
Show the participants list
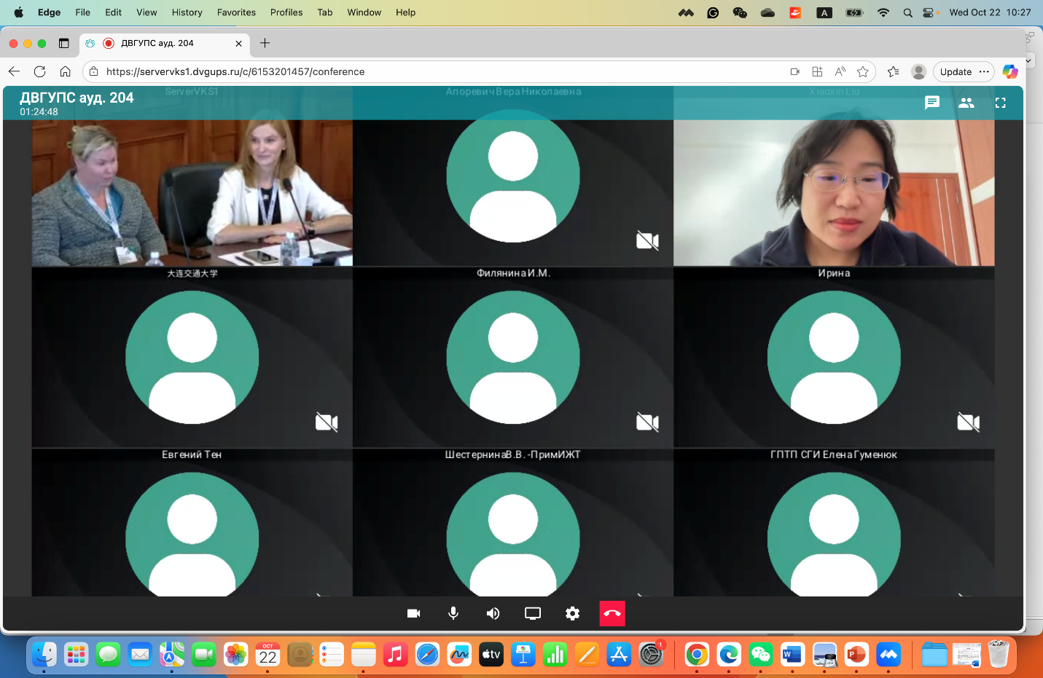click(x=966, y=103)
